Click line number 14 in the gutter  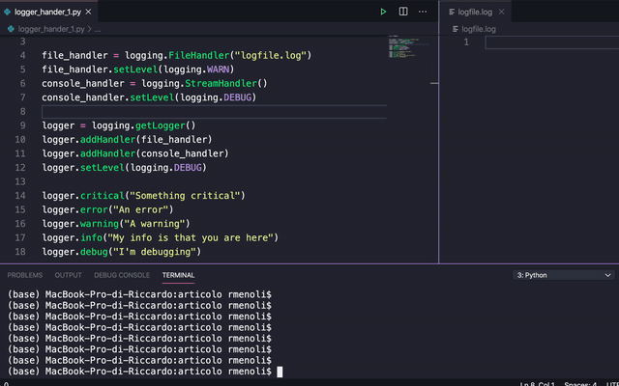20,196
